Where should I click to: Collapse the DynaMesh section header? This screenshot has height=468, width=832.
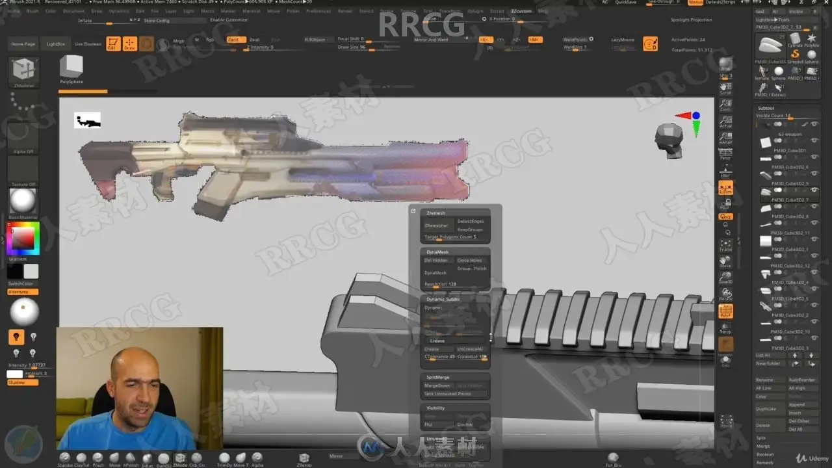pos(455,252)
